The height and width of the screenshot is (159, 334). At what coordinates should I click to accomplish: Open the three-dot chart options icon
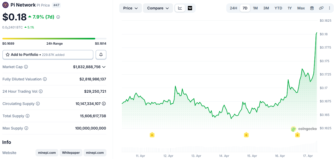point(330,8)
